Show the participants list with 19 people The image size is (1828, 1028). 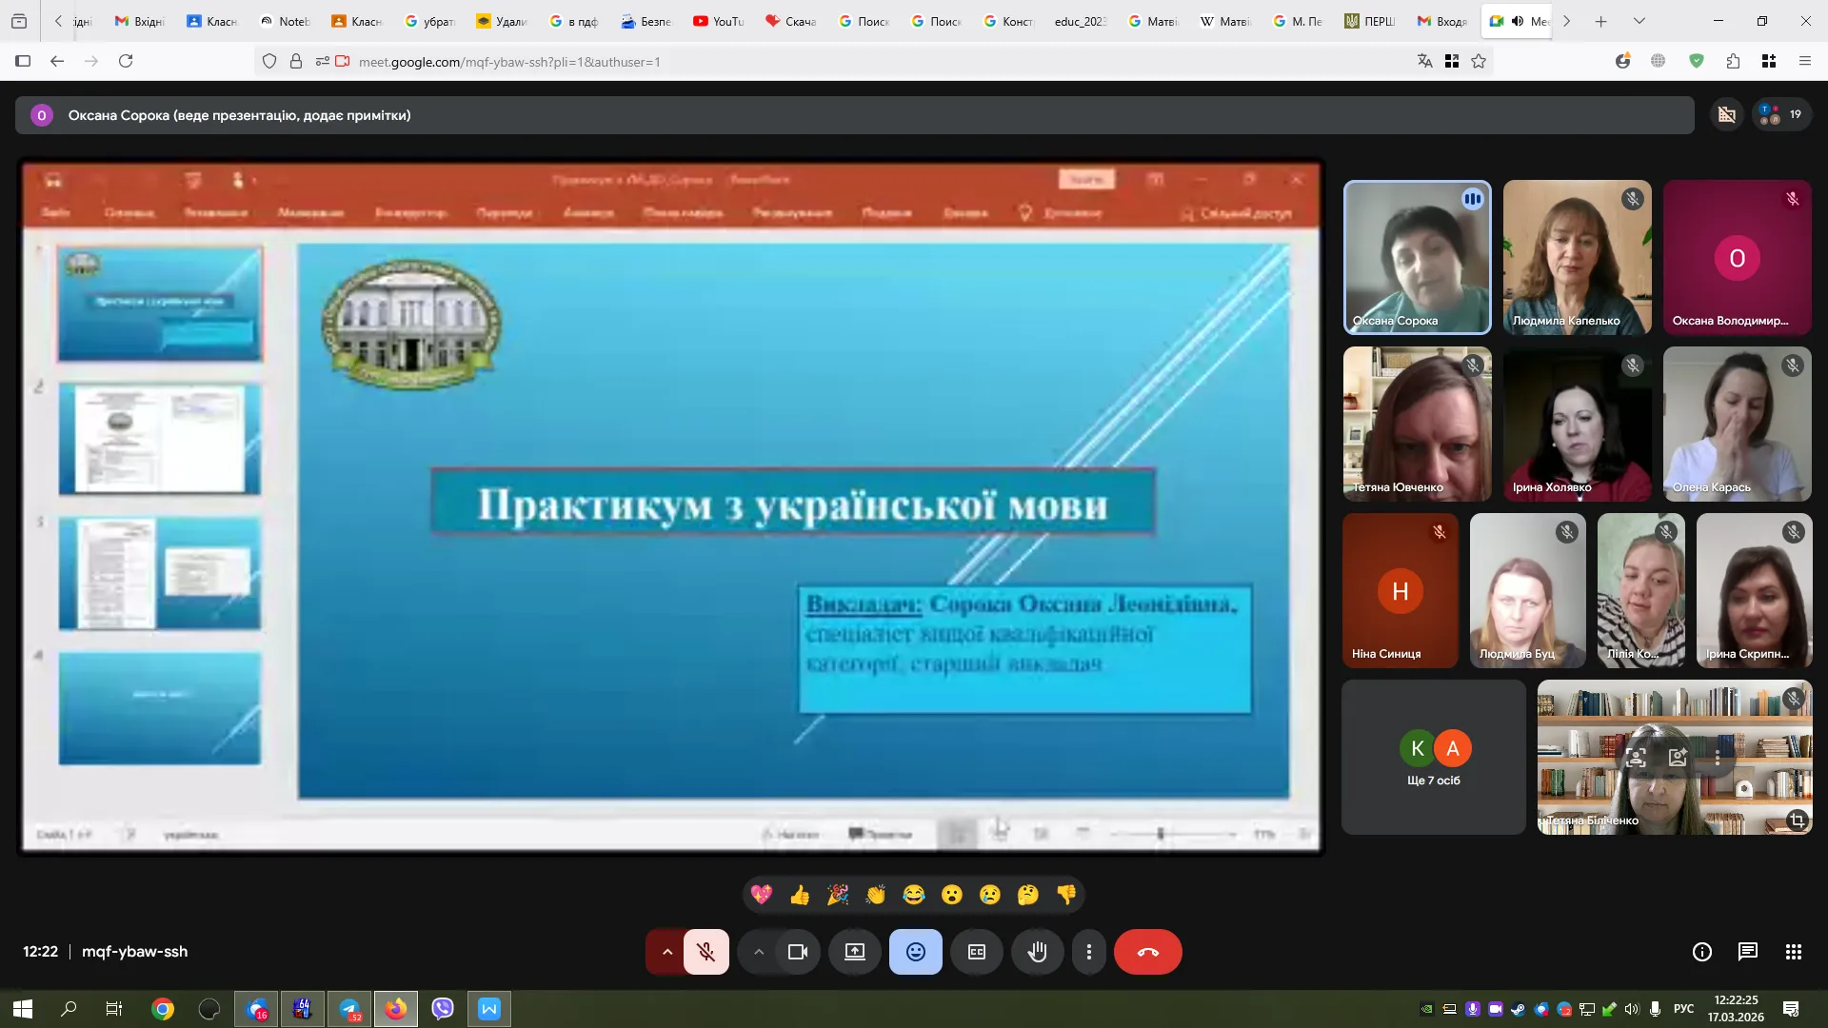click(x=1781, y=114)
